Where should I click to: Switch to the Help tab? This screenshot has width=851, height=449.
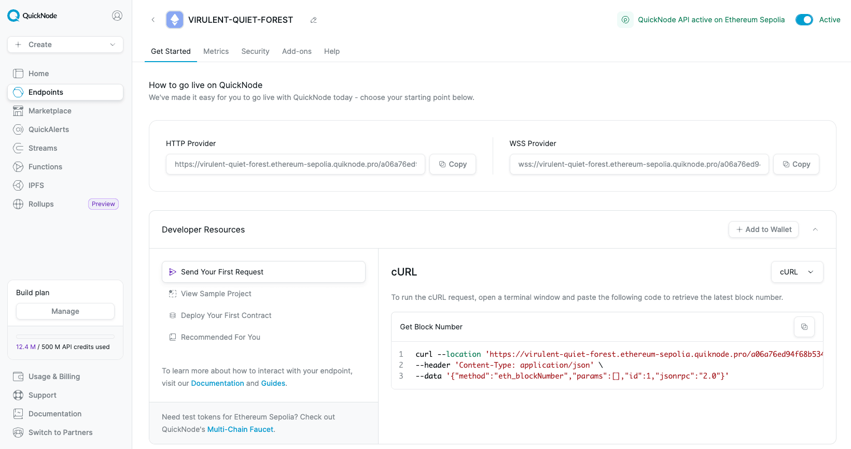(332, 51)
